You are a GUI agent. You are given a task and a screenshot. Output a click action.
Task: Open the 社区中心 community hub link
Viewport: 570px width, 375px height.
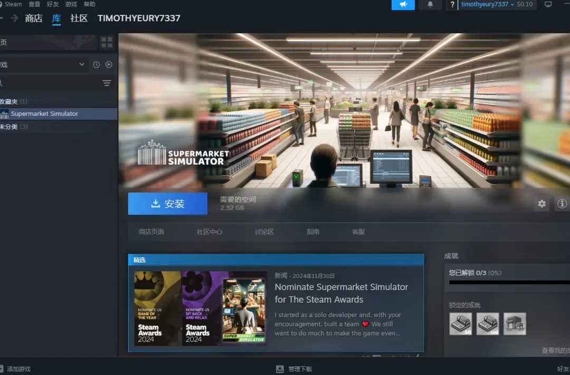(x=210, y=232)
